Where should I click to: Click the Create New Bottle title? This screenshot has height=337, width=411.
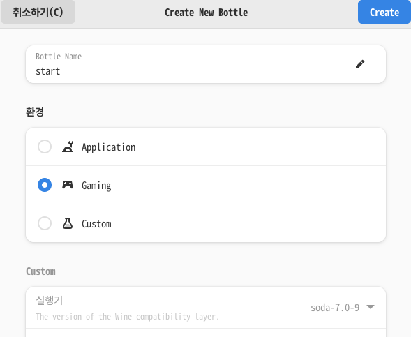[206, 13]
